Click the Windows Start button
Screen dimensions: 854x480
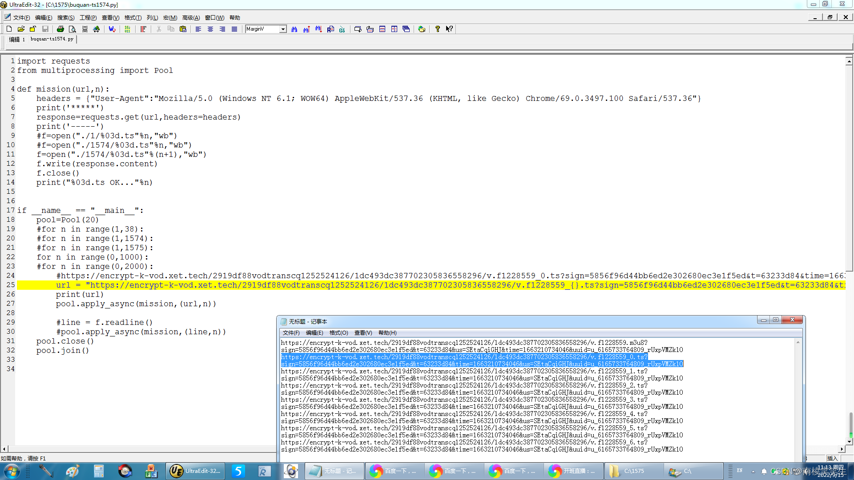pyautogui.click(x=11, y=471)
